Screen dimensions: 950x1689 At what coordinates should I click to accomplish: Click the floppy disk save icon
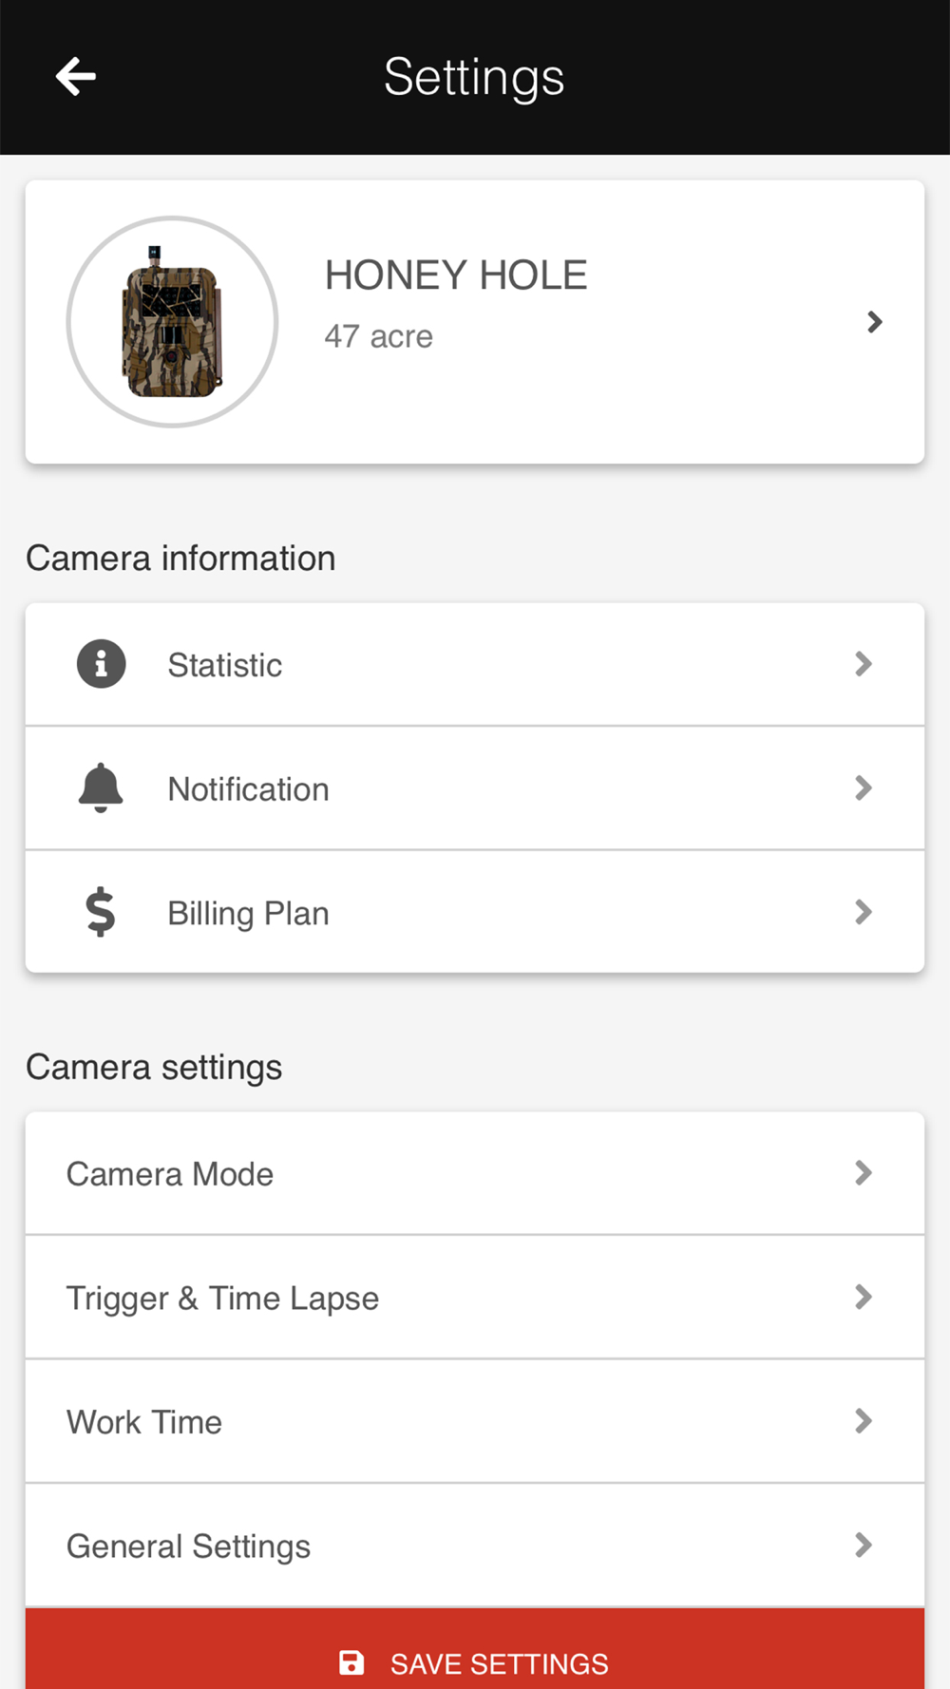tap(351, 1662)
